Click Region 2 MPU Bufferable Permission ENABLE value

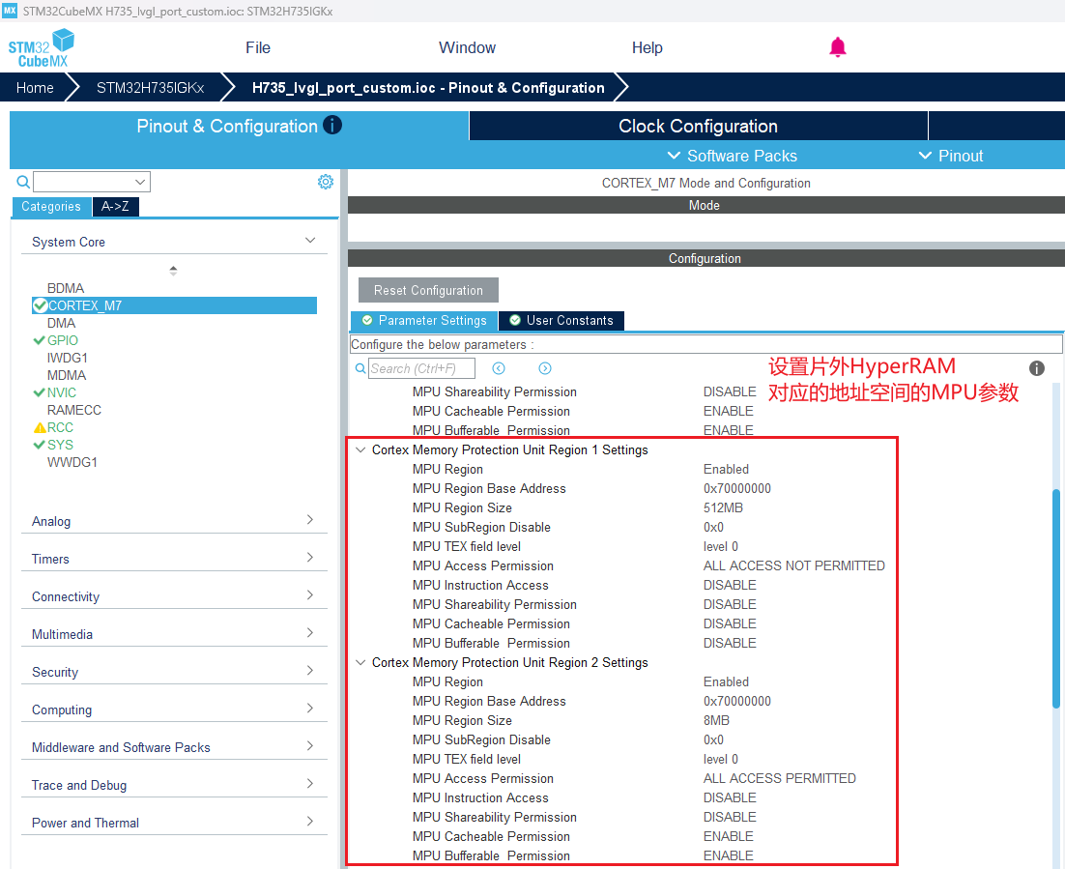pos(728,856)
